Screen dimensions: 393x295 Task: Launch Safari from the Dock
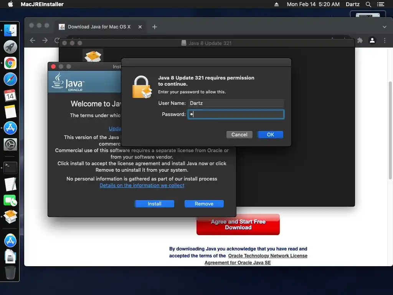click(x=10, y=79)
